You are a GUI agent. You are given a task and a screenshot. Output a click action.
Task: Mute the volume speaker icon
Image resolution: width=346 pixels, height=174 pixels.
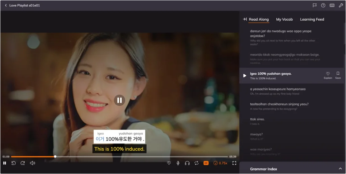pyautogui.click(x=32, y=163)
